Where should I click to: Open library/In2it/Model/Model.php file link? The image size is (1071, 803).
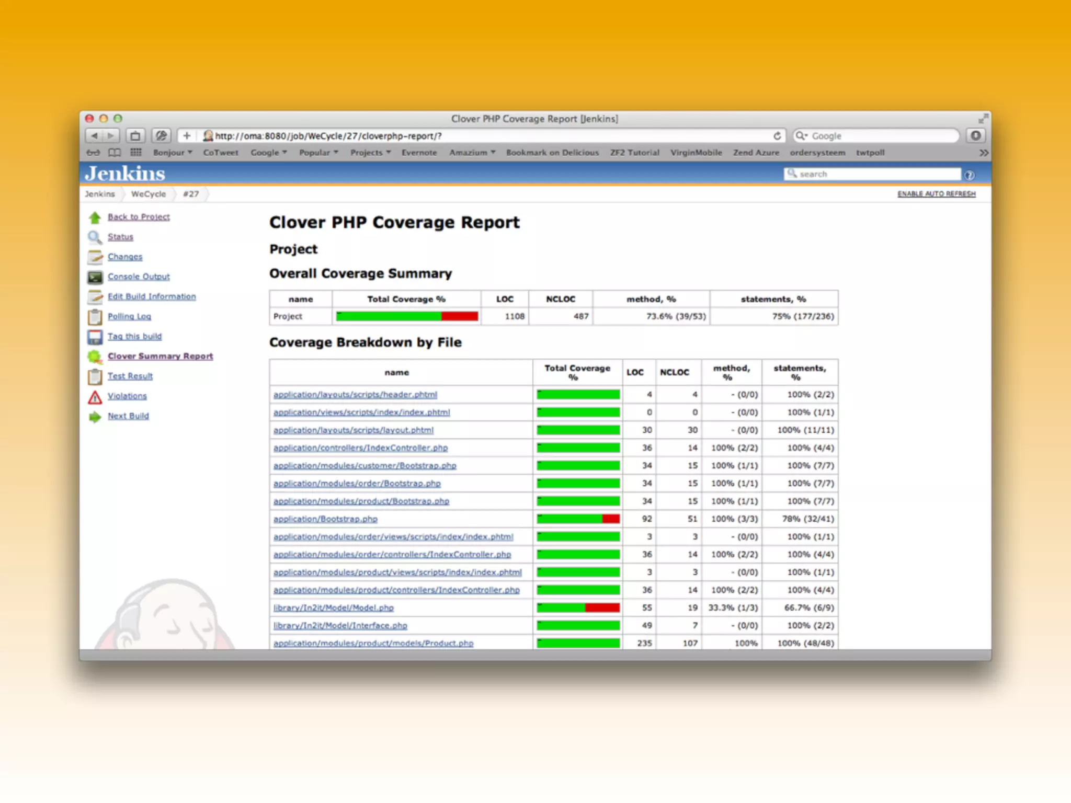coord(333,608)
